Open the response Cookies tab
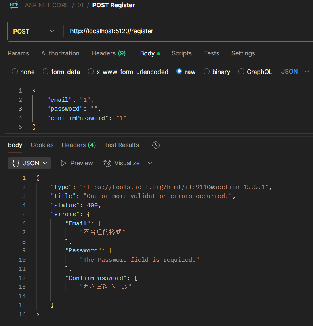 click(42, 145)
